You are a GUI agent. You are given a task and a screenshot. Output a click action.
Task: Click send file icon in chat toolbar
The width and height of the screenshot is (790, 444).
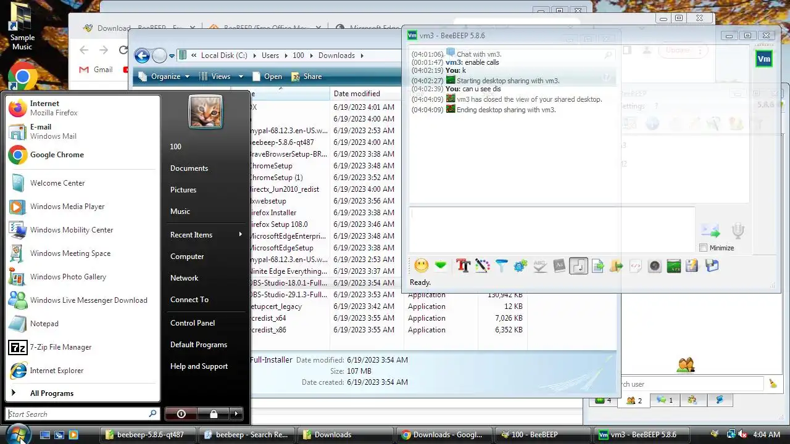(597, 266)
